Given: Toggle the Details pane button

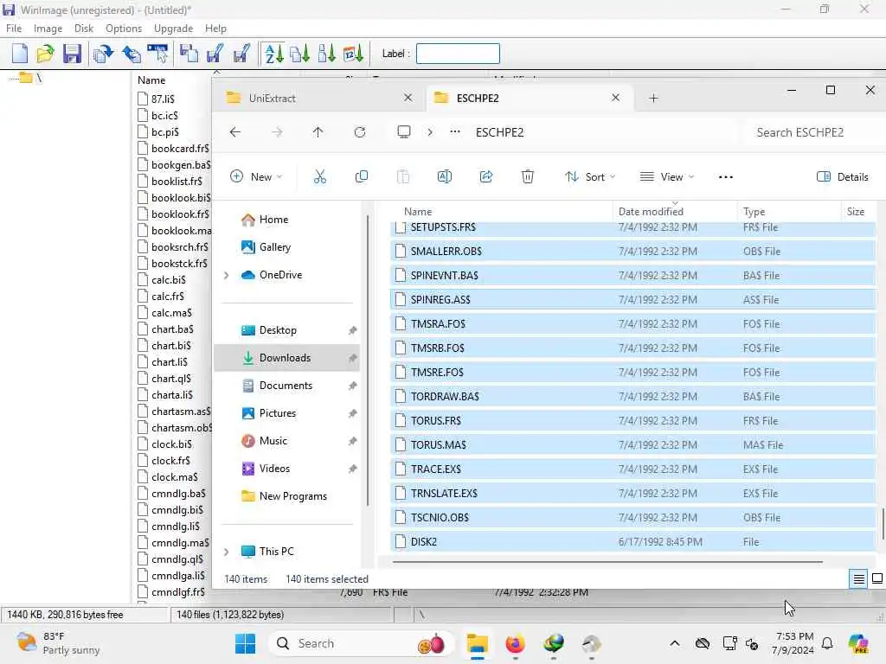Looking at the screenshot, I should point(843,176).
